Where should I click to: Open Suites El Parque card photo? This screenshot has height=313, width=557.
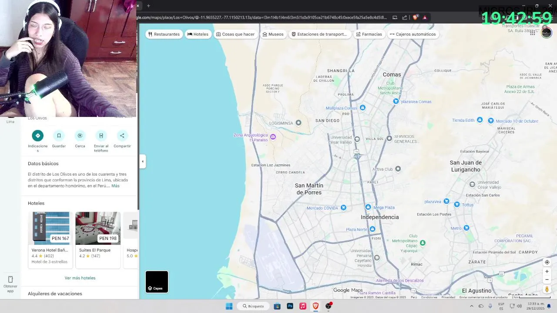(x=98, y=228)
